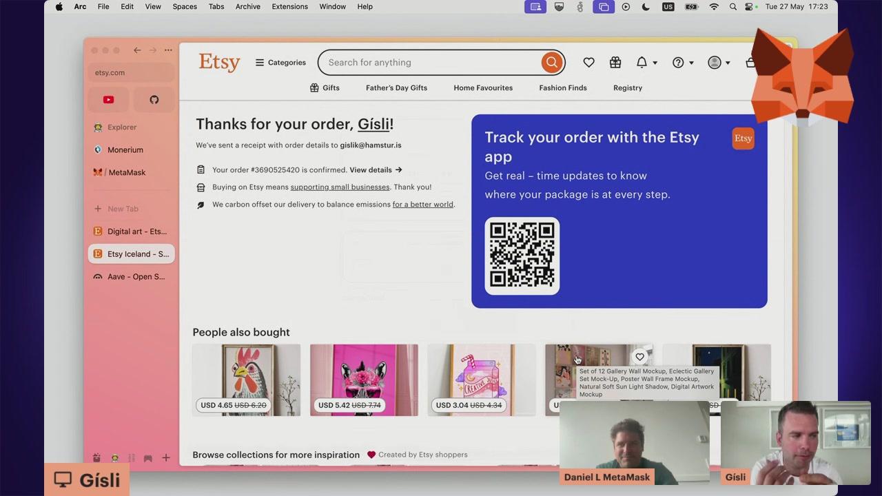882x496 pixels.
Task: Click the play circle icon in menu bar
Action: [626, 7]
